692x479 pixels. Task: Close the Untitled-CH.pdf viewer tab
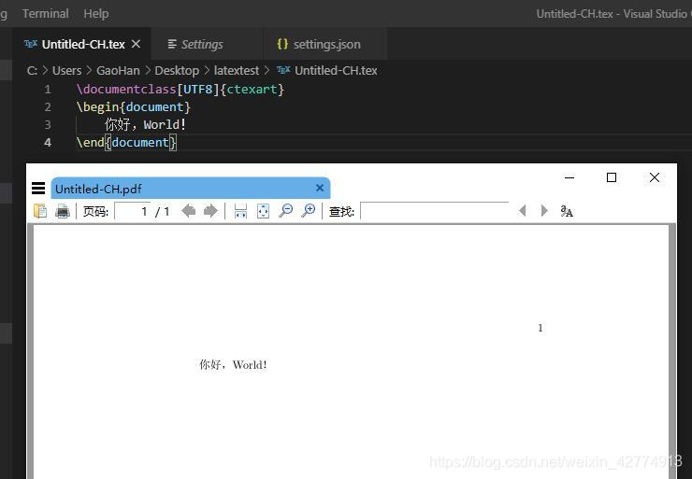point(320,189)
